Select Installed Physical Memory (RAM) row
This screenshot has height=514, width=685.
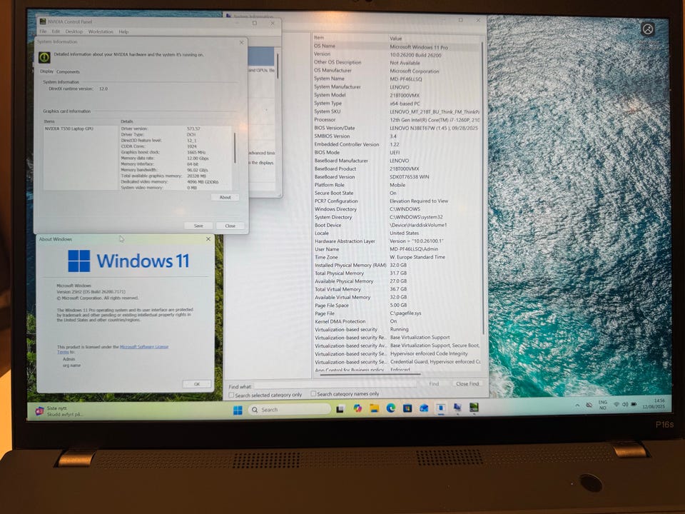point(397,265)
